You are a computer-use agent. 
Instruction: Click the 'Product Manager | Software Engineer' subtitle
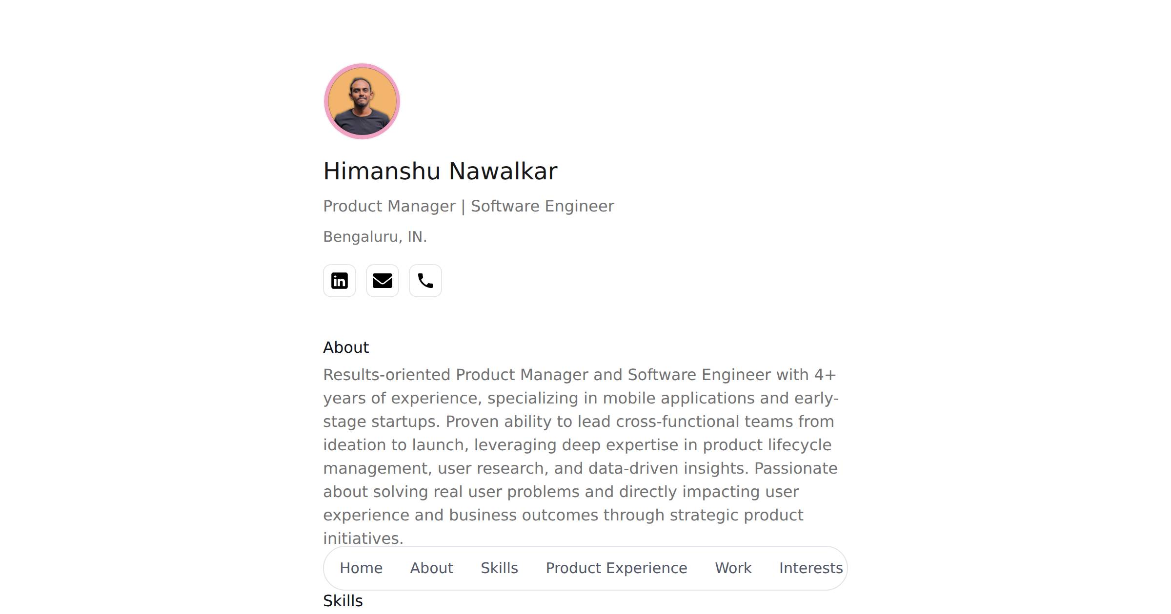468,206
